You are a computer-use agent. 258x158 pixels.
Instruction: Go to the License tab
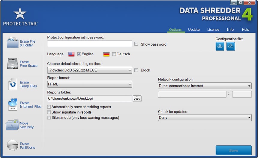click(213, 29)
